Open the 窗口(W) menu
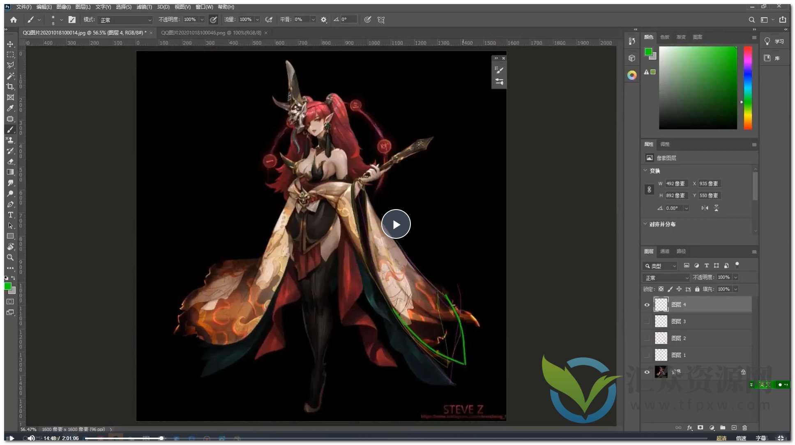Viewport: 795px width, 445px height. (x=204, y=7)
